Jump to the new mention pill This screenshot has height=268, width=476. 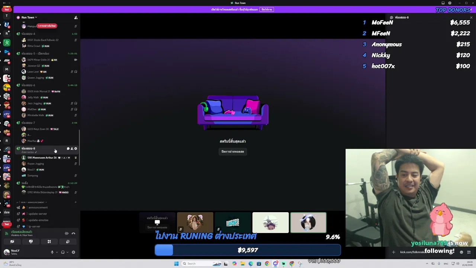coord(46,26)
